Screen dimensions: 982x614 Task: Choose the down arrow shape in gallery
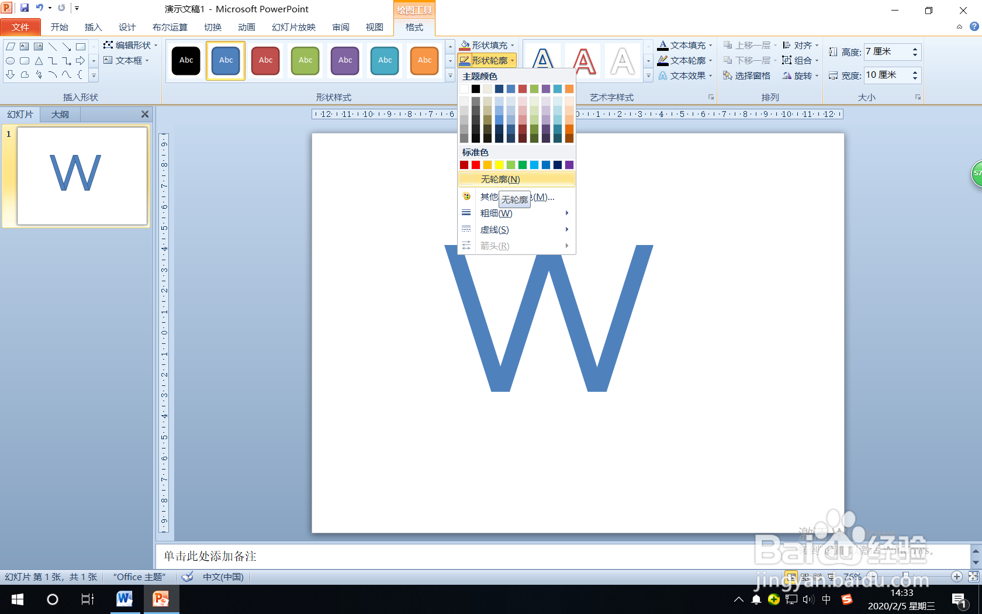pyautogui.click(x=10, y=75)
